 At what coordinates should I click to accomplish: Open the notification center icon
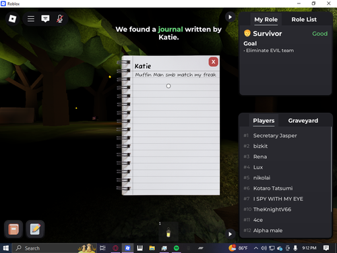(326, 248)
